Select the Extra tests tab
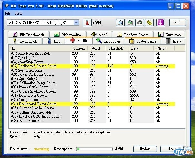Viewport: 195px width, 158px height. pyautogui.click(x=170, y=35)
